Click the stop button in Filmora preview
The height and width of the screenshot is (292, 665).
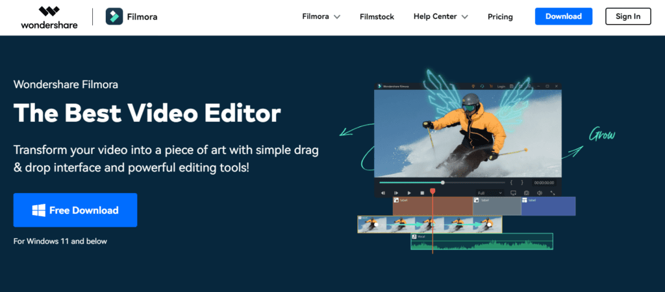coord(422,193)
